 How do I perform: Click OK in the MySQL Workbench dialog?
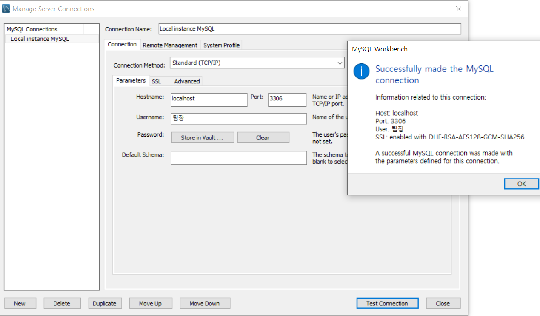coord(521,184)
